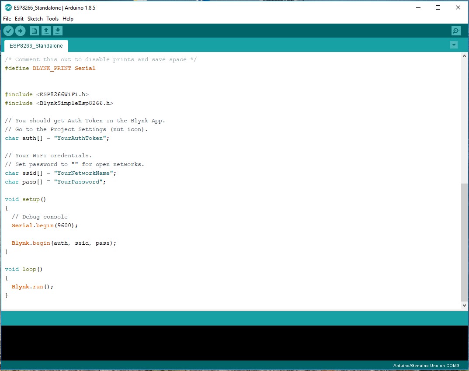Open the File menu

7,18
